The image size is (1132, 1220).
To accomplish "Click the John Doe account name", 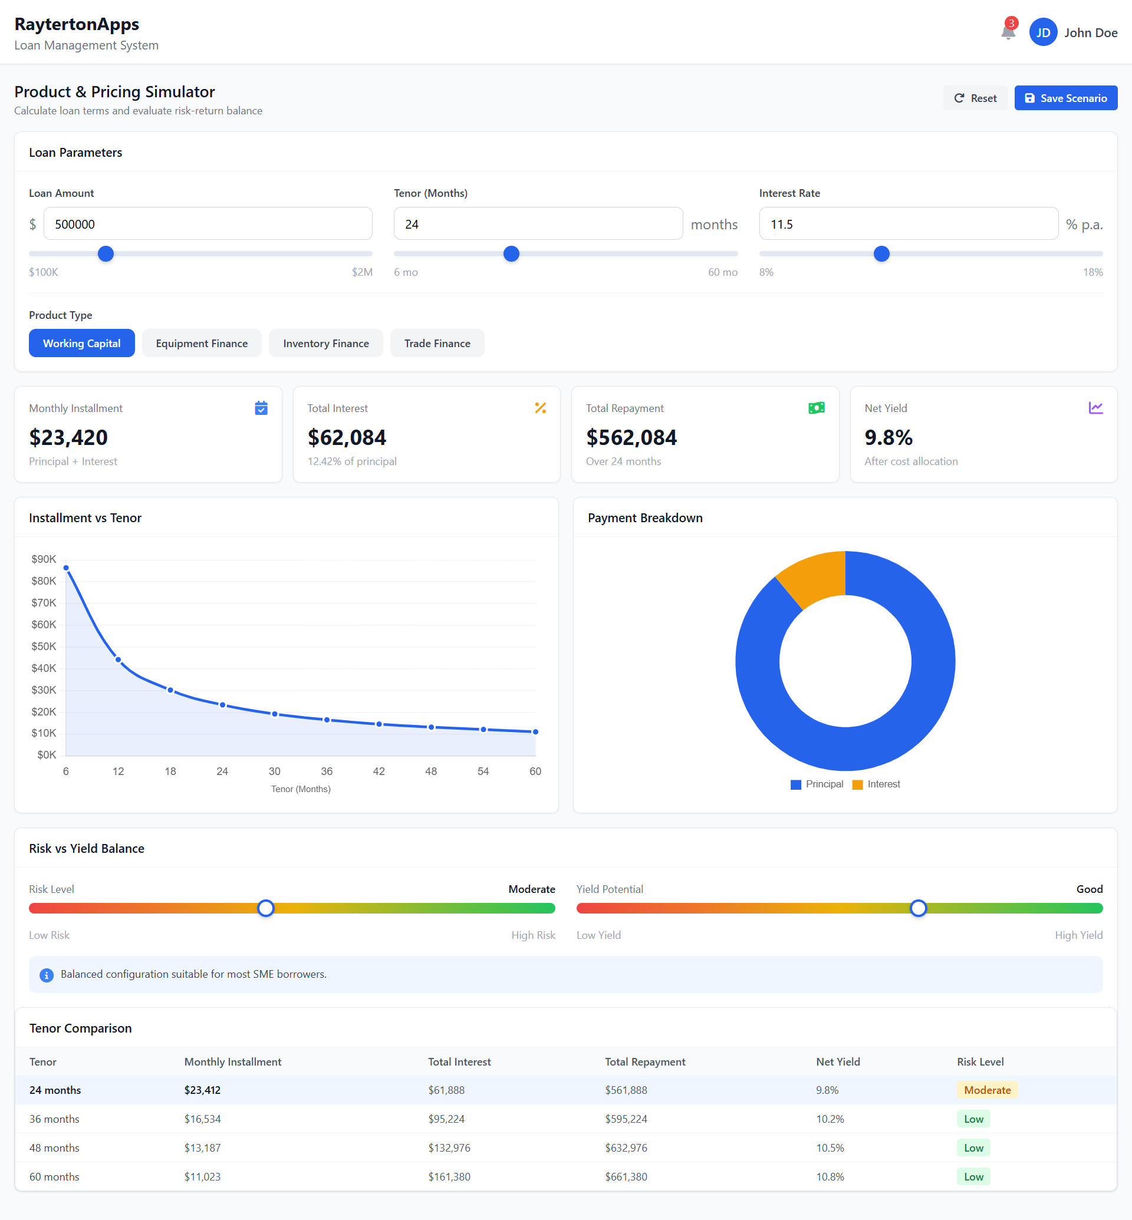I will pos(1091,32).
